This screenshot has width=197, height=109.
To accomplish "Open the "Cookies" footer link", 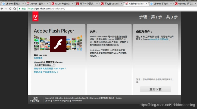I will coord(118,98).
